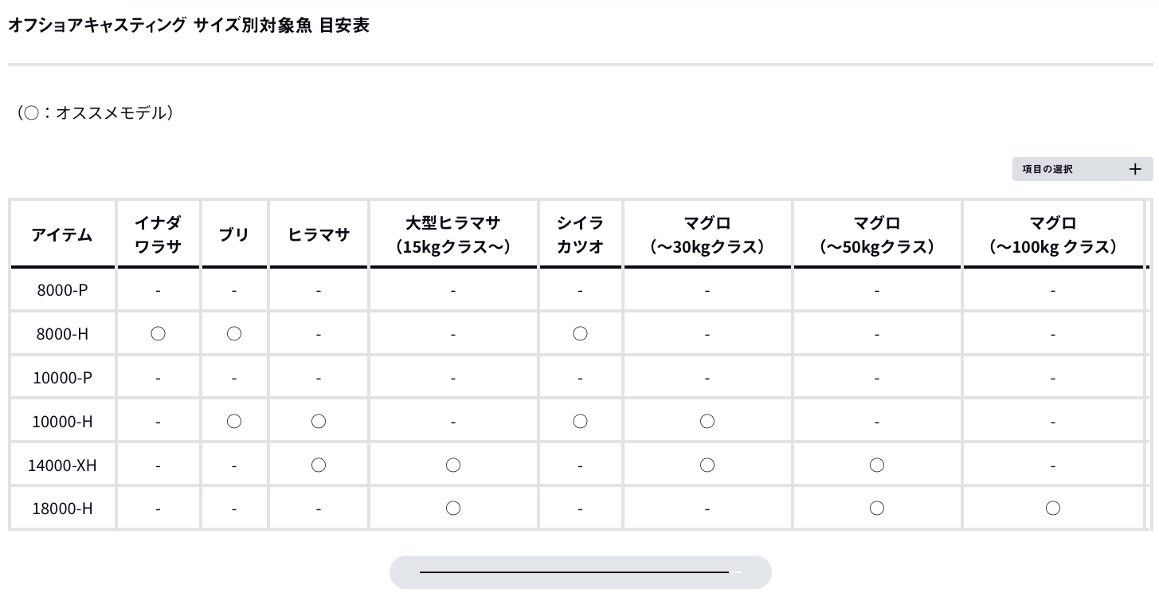Click the circle for 18000-H under マグロ ～100kg
1159x613 pixels.
click(1053, 509)
